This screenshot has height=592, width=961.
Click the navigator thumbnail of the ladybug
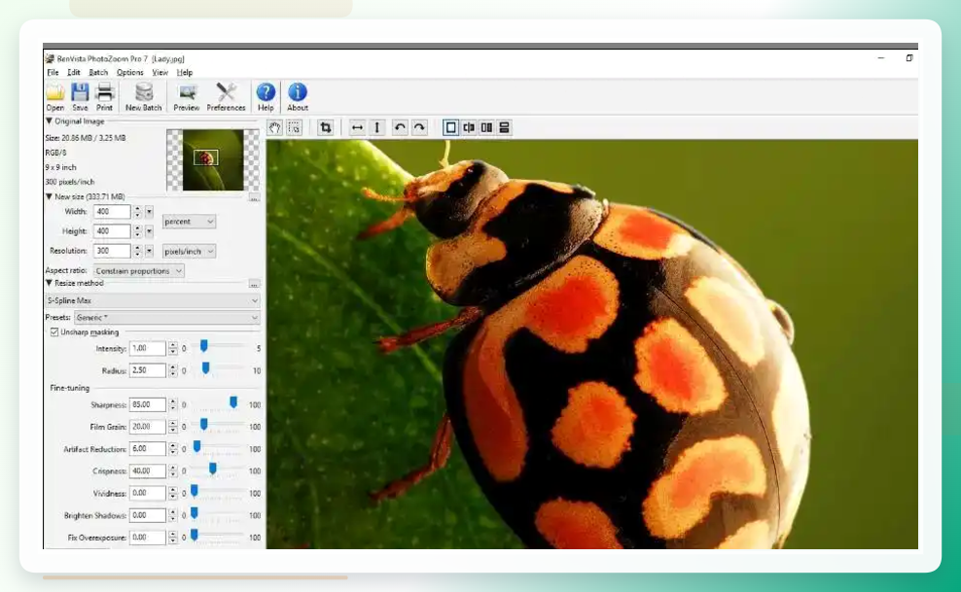(213, 159)
